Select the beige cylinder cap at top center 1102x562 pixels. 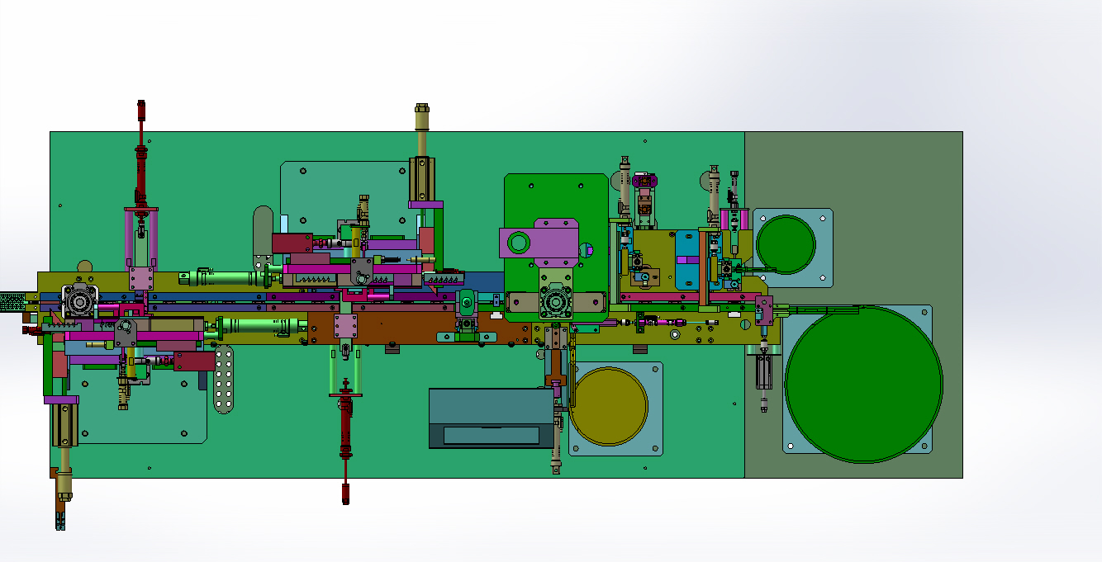[x=422, y=117]
